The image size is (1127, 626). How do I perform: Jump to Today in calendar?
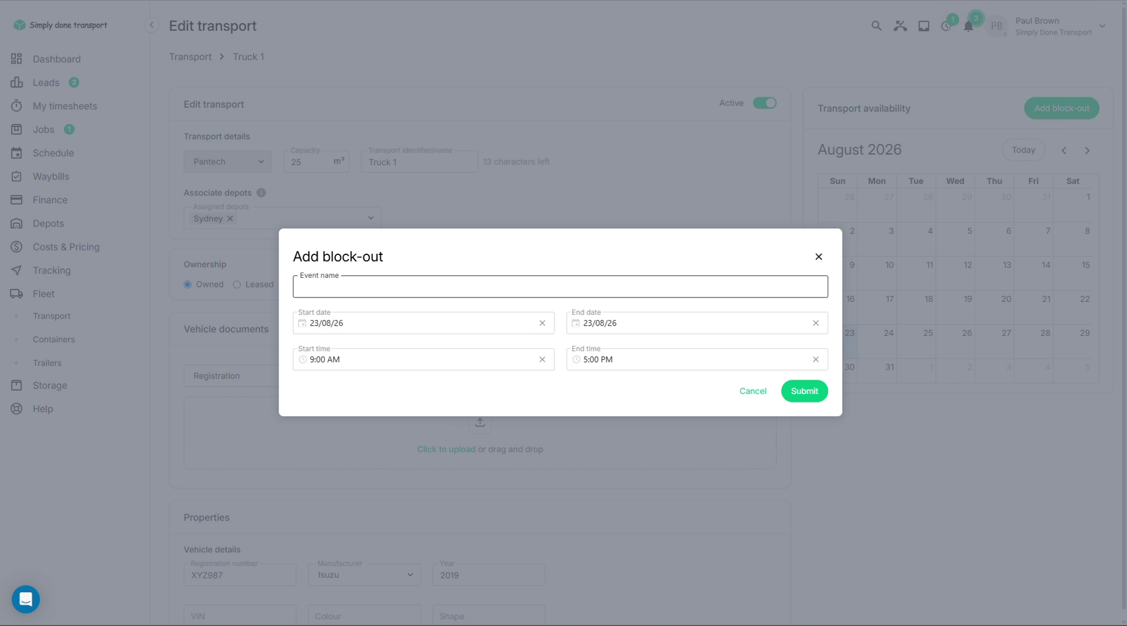1023,150
